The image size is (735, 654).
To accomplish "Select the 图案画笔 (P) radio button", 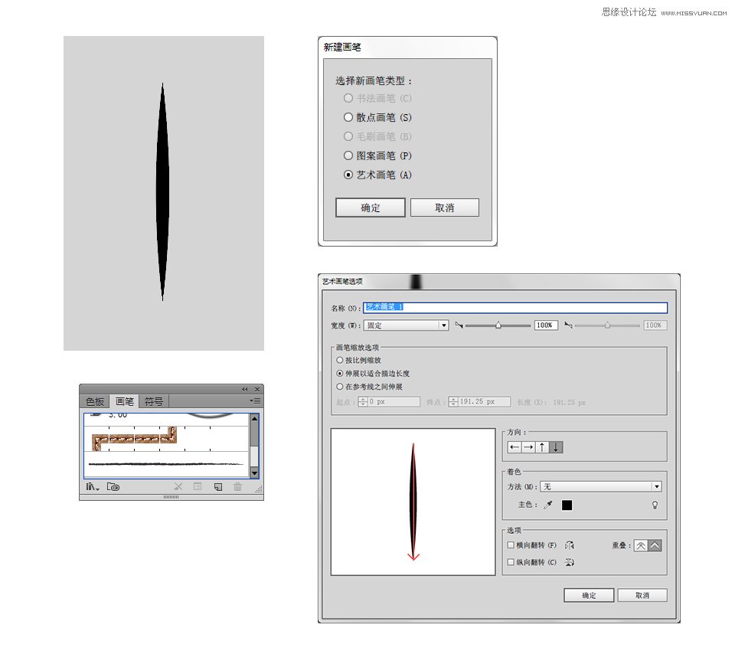I will 348,155.
